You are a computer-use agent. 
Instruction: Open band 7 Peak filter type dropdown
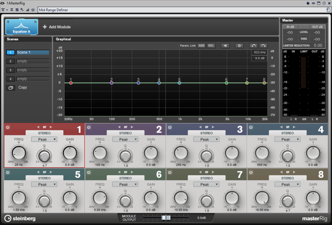click(x=206, y=184)
